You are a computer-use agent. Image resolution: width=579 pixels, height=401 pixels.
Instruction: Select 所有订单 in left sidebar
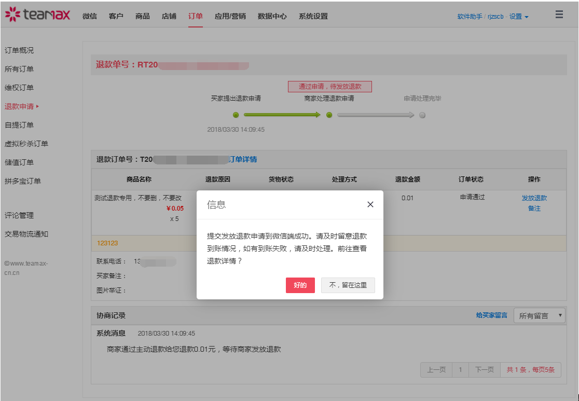(x=19, y=69)
